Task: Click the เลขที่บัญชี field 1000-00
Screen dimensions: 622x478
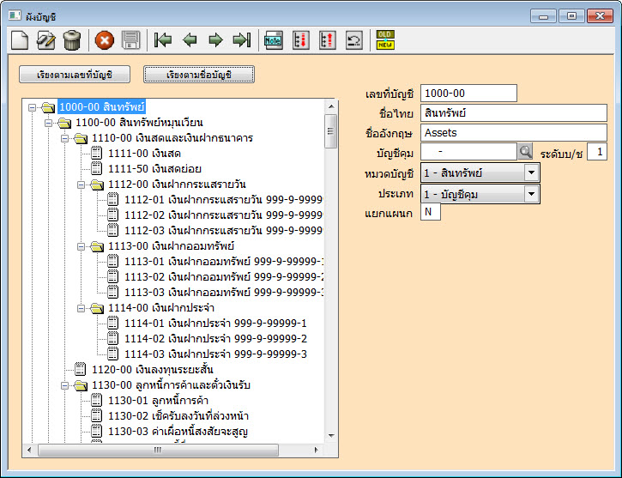Action: tap(468, 94)
